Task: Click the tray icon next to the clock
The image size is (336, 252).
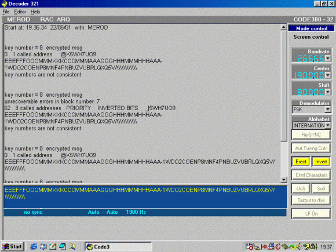Action: [x=314, y=247]
